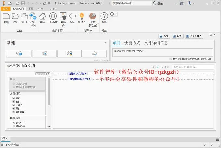This screenshot has height=148, width=221.
Task: Open the dropdown next to title bar help icon
Action: 194,3
